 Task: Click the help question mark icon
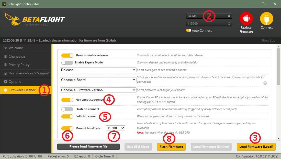(265, 83)
